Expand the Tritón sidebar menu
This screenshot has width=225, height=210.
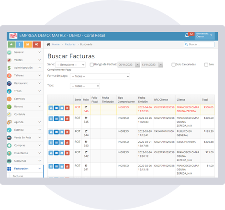coord(25,91)
